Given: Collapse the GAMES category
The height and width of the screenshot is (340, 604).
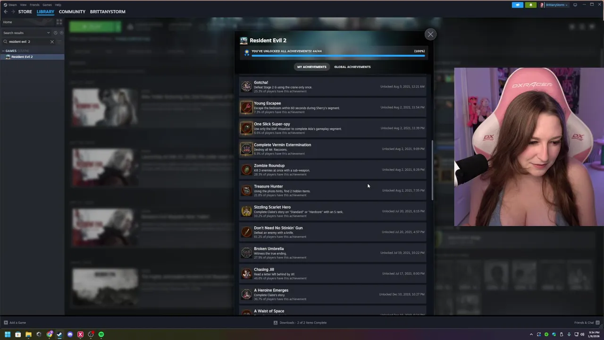Looking at the screenshot, I should click(3, 51).
